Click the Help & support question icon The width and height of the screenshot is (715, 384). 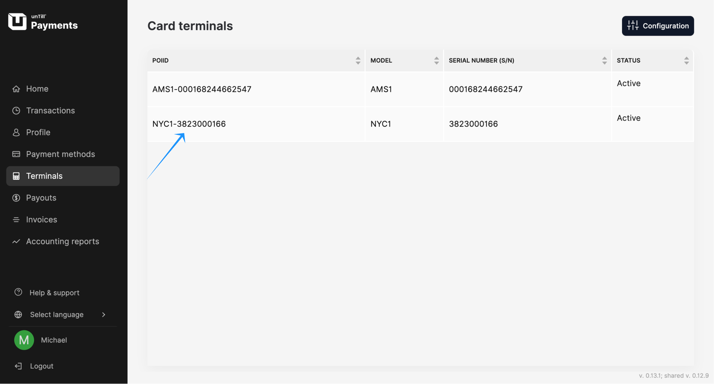(x=18, y=293)
